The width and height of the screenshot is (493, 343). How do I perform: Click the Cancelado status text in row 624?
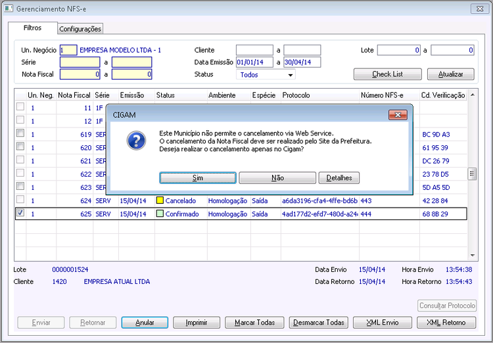tap(181, 200)
